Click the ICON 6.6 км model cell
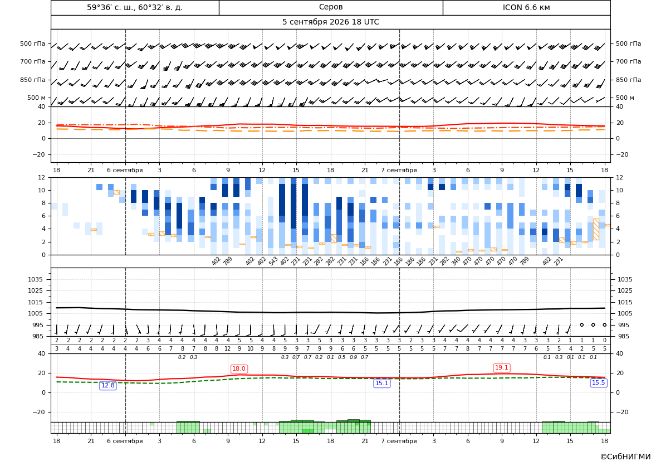Viewport: 651px width, 461px height. click(526, 7)
